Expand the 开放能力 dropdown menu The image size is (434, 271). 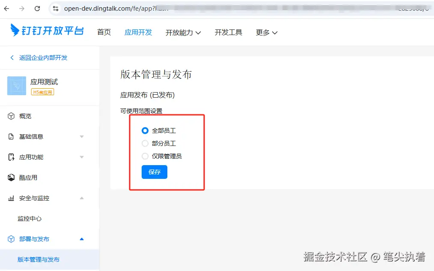(x=183, y=32)
